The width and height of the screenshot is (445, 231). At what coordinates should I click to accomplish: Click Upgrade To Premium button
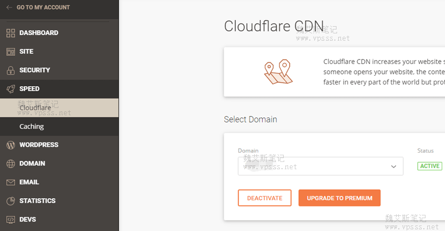(x=339, y=198)
